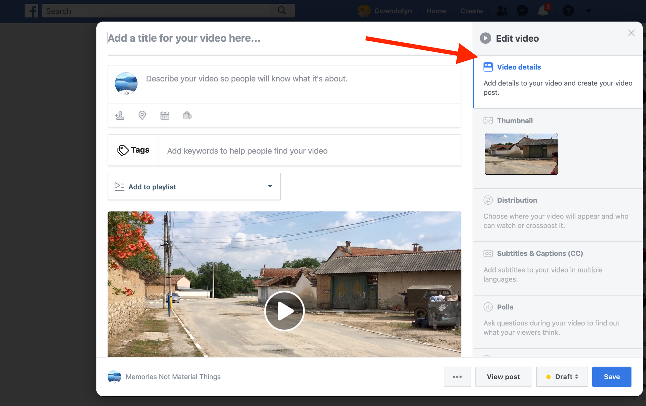Screen dimensions: 646x406
Task: Click the tag people icon
Action: (120, 115)
